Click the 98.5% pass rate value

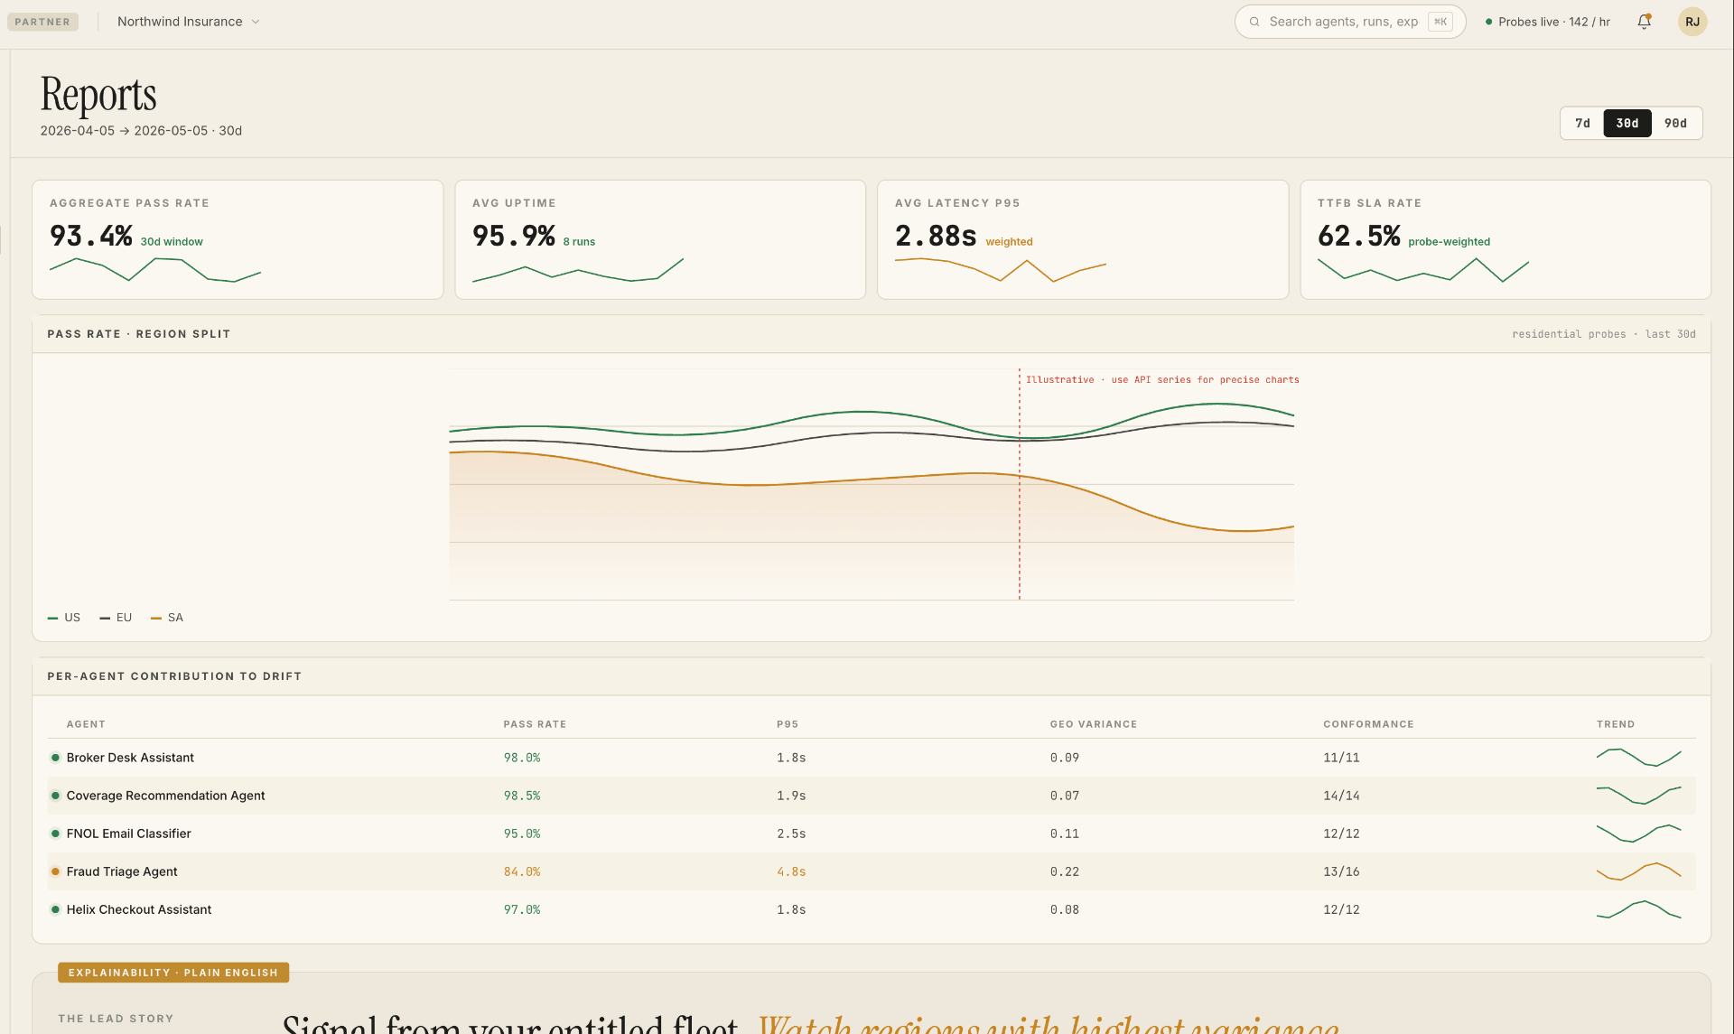[x=522, y=796]
